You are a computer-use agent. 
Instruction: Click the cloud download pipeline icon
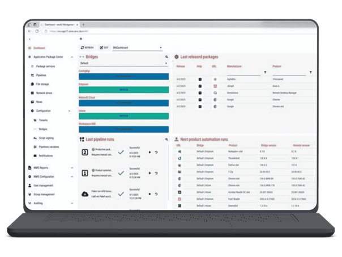[85, 194]
